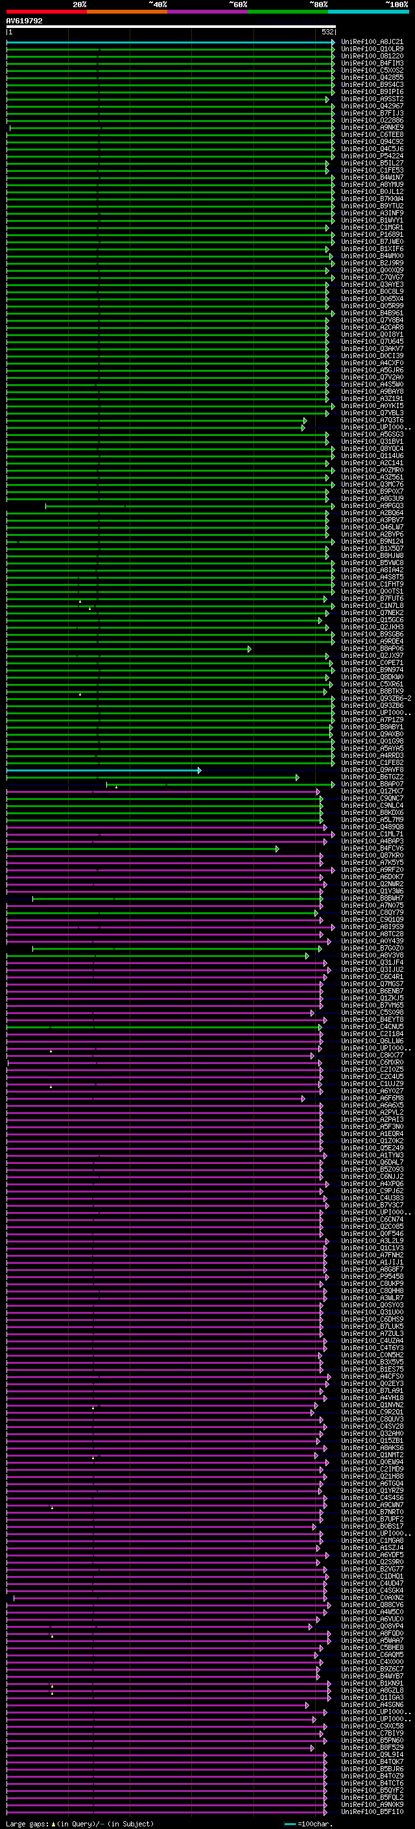Image resolution: width=415 pixels, height=1829 pixels.
Task: Open hit UniRef100_A8JC21
Action: pos(372,42)
